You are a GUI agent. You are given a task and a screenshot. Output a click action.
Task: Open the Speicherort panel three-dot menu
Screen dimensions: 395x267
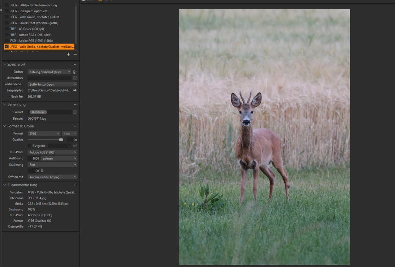tap(76, 64)
